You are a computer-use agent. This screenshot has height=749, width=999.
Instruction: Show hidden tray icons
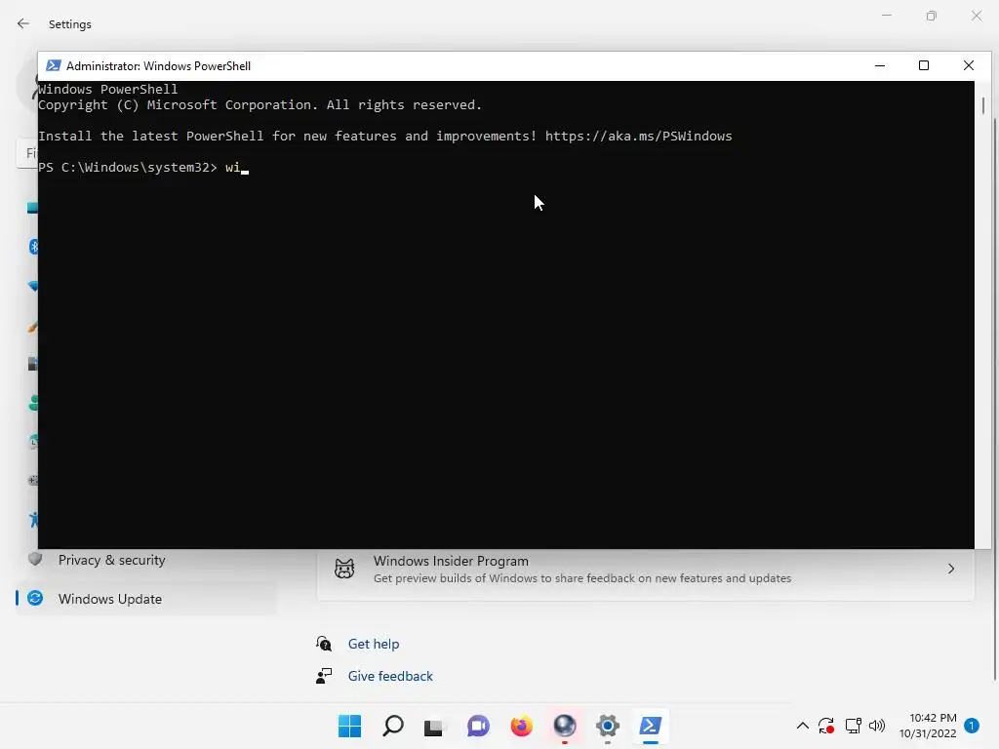click(803, 726)
